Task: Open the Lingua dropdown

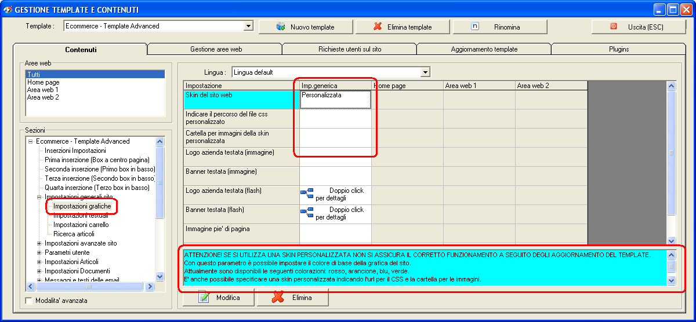Action: tap(426, 72)
